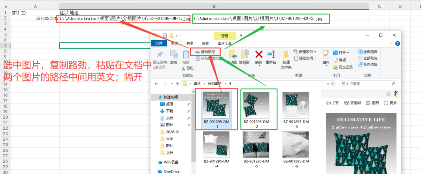
Task: Click the 在 4 中搜索 search box
Action: pyautogui.click(x=368, y=84)
